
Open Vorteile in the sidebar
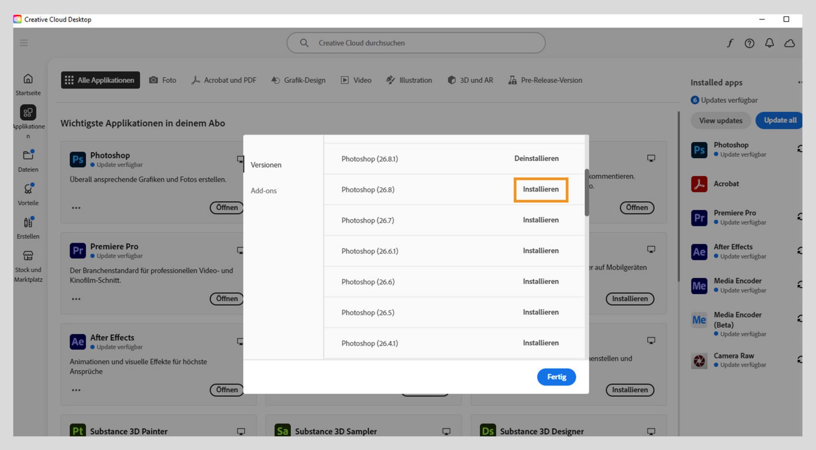click(28, 194)
